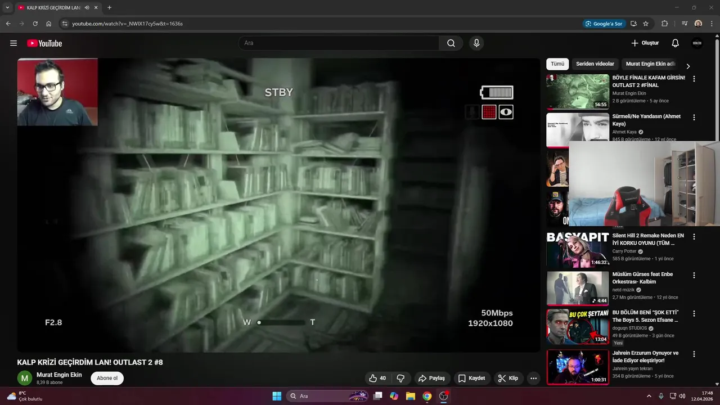
Task: Open Müslüm Gürses Kalbim video title
Action: tap(642, 278)
